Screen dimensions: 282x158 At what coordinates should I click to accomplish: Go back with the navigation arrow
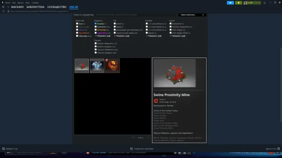3,7
